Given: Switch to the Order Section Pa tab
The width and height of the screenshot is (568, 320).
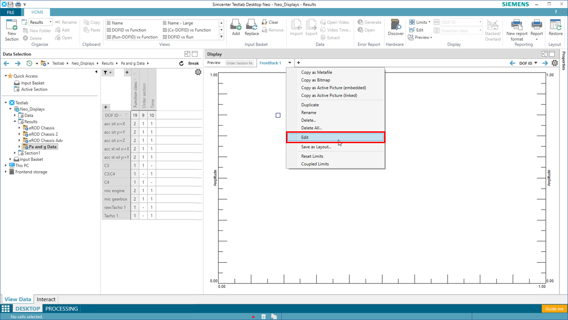Looking at the screenshot, I should click(239, 63).
